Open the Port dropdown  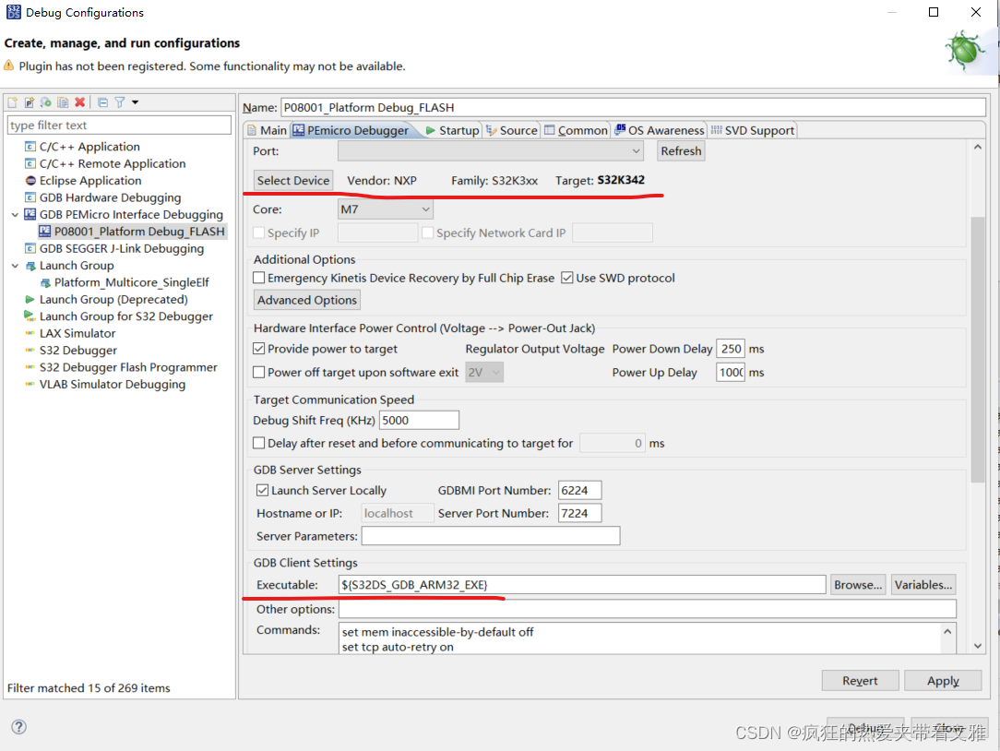click(x=491, y=151)
